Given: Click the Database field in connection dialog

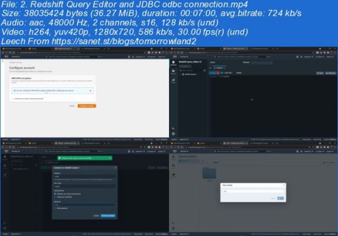Looking at the screenshot, I should click(85, 176).
